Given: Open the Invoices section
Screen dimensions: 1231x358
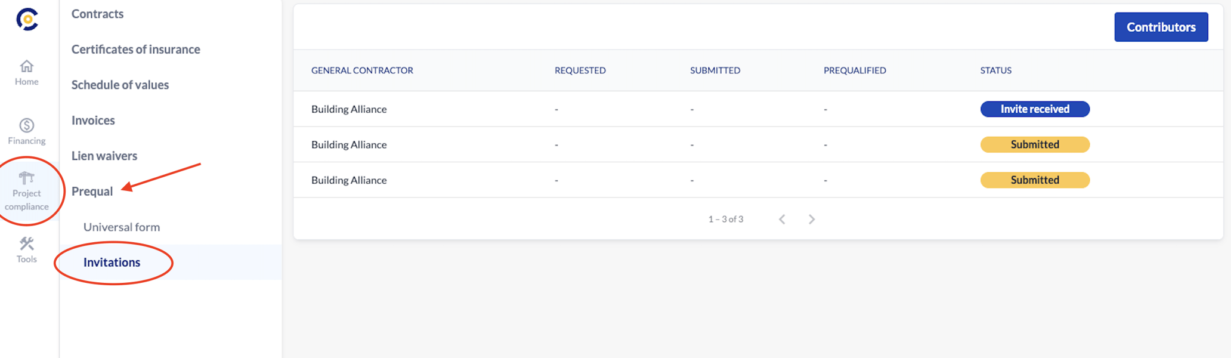Looking at the screenshot, I should tap(93, 120).
